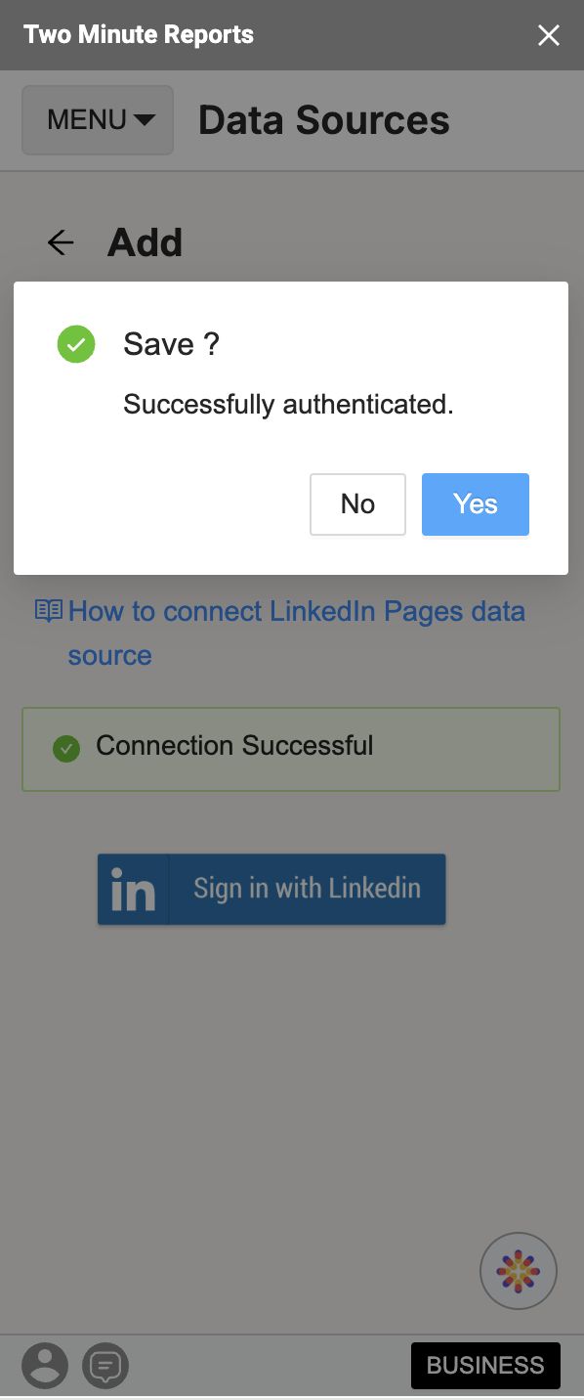Click the book icon beside the help link
The image size is (584, 1400).
[x=48, y=610]
